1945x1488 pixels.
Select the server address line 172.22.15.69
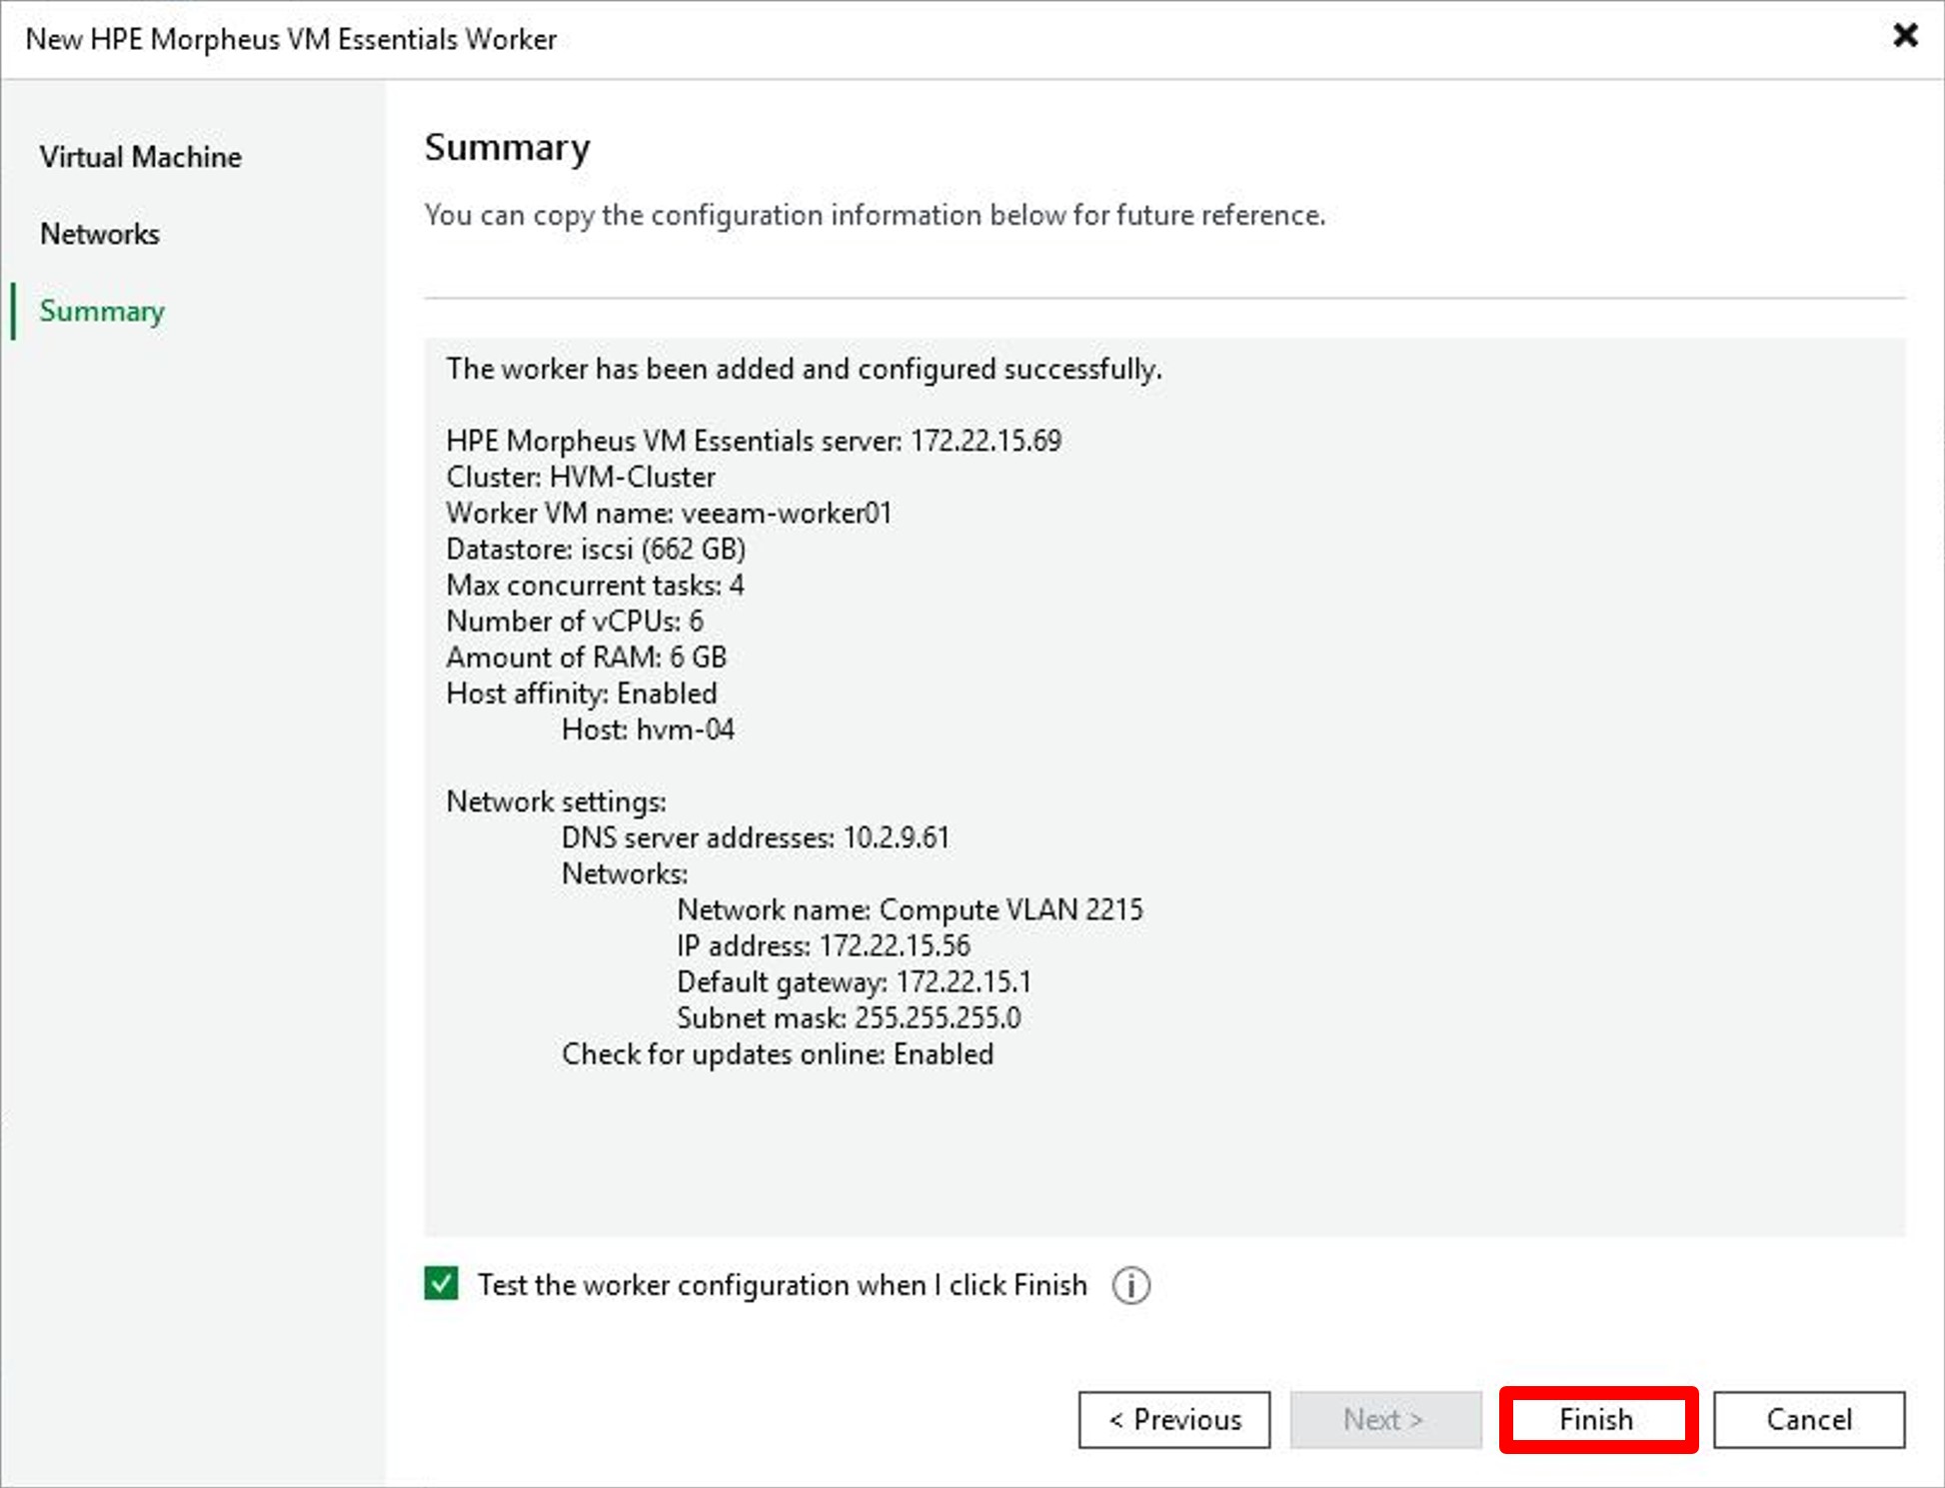[755, 441]
